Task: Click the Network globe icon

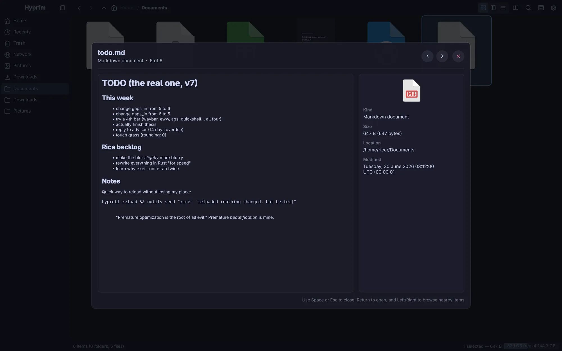Action: 8,55
